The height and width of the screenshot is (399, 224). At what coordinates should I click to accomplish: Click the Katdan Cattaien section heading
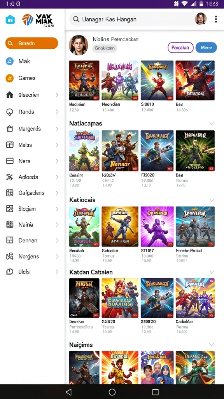point(91,272)
